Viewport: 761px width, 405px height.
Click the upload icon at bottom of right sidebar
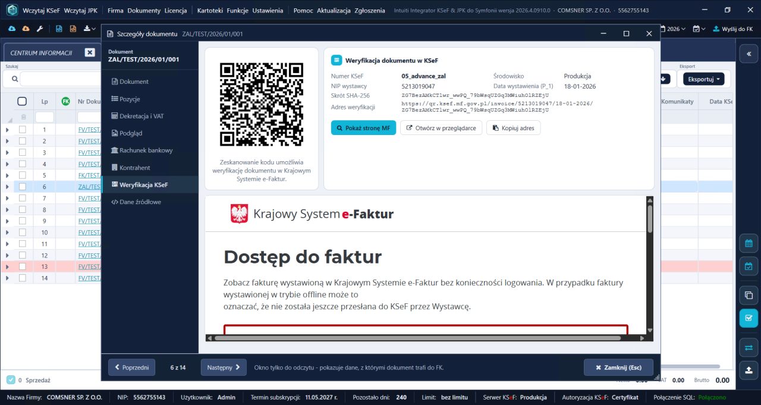(749, 370)
